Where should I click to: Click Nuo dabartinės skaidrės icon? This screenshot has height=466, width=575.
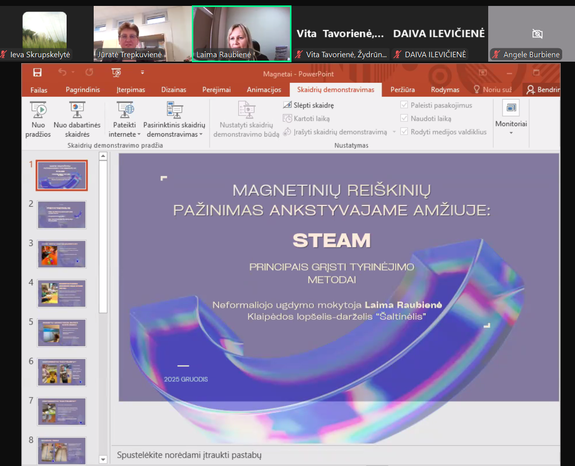[x=77, y=109]
